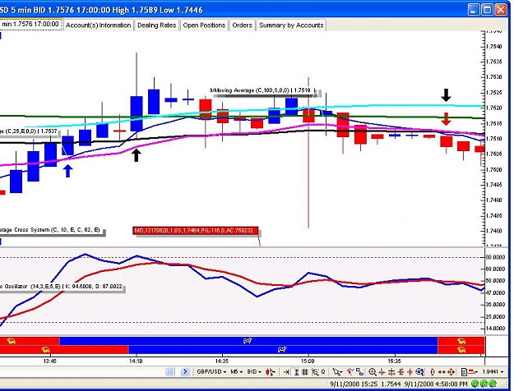The image size is (514, 391).
Task: Select the Oscillator (14,3,E,5,E) label
Action: [x=61, y=287]
